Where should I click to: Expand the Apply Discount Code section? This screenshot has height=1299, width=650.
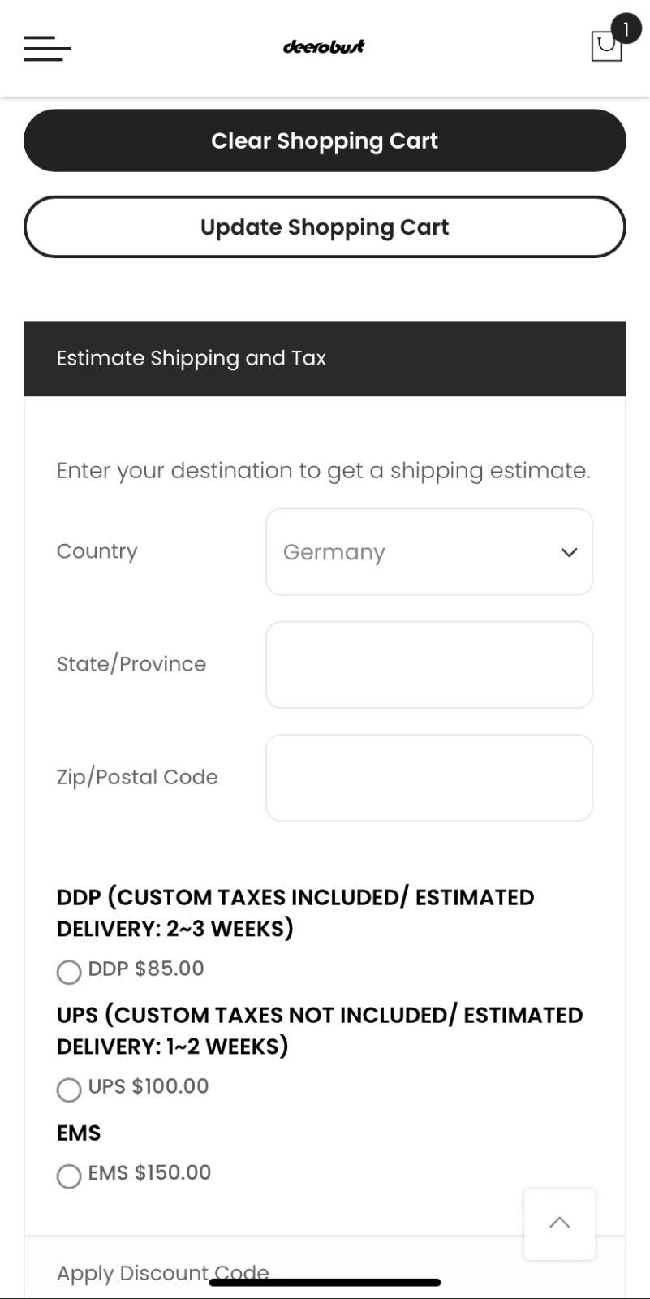162,1272
